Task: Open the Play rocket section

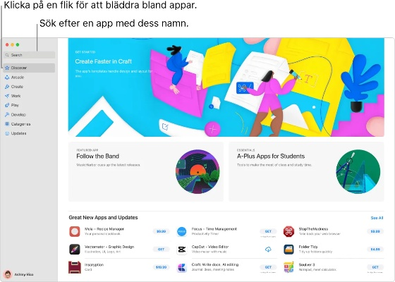Action: pos(29,105)
